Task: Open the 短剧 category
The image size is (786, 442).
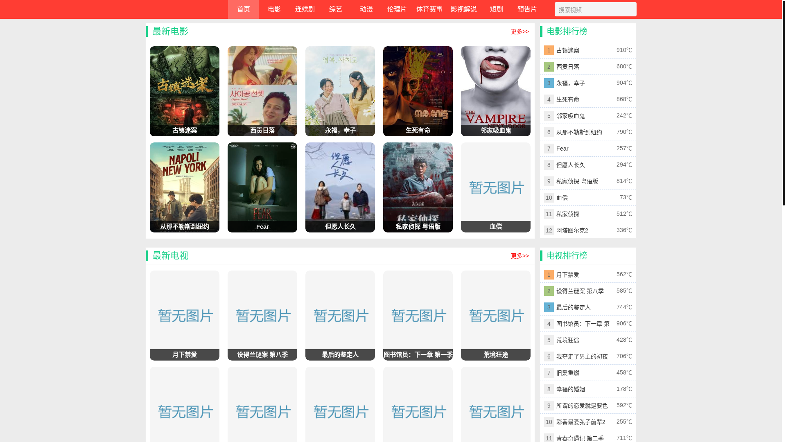Action: click(x=496, y=9)
